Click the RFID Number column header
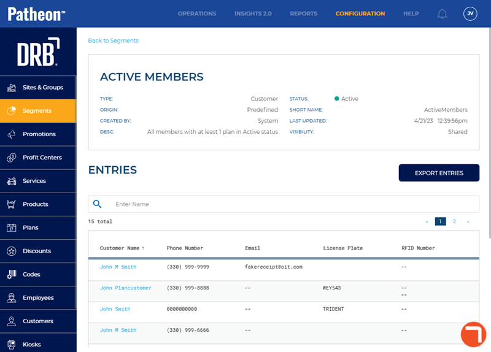491x352 pixels. point(418,248)
